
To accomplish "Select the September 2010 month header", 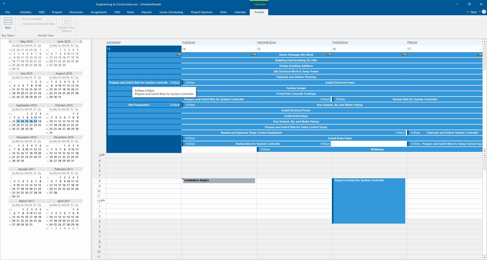I will click(26, 105).
